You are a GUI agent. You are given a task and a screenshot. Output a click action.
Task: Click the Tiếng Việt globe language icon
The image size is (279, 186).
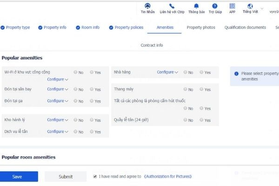coord(250,6)
